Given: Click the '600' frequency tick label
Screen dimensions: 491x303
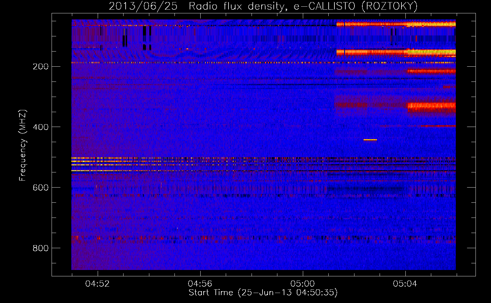Looking at the screenshot, I should click(x=41, y=188).
